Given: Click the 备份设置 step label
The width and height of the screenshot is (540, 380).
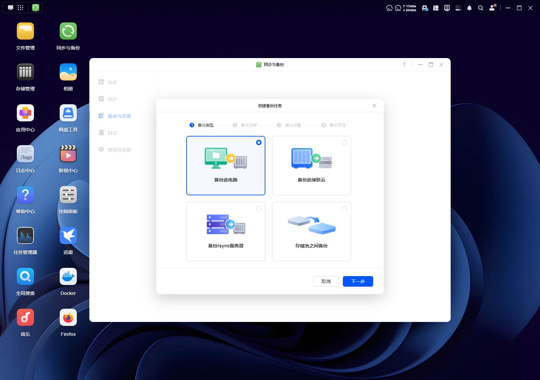Looking at the screenshot, I should 293,125.
